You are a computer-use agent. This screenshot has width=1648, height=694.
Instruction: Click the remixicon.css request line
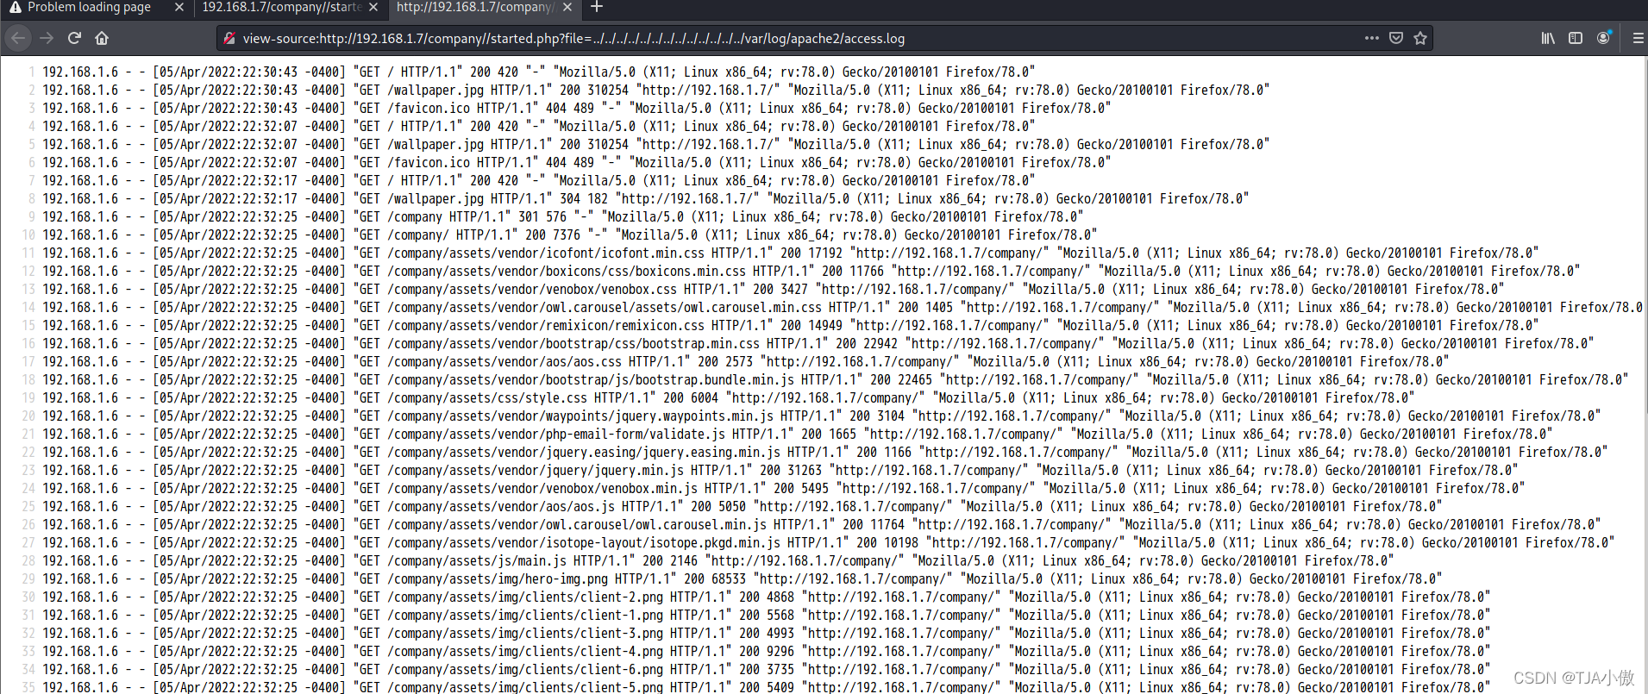[791, 325]
